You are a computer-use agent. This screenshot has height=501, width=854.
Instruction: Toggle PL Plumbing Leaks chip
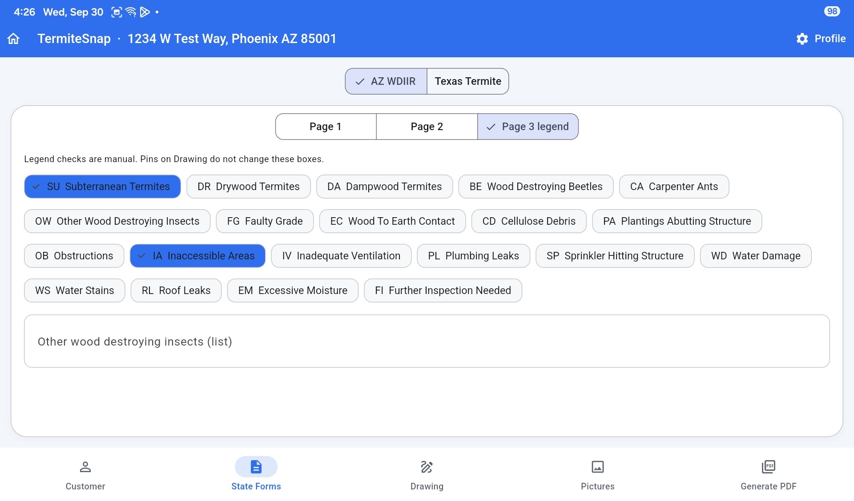coord(474,256)
